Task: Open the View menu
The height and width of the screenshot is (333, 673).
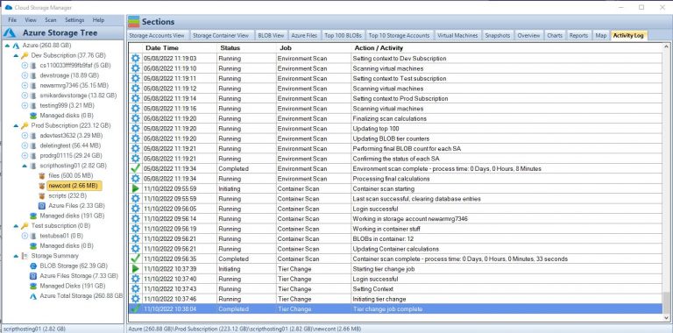Action: (x=31, y=20)
